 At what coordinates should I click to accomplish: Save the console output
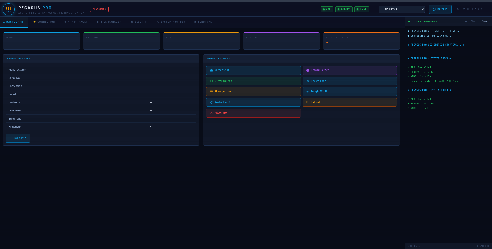[485, 21]
